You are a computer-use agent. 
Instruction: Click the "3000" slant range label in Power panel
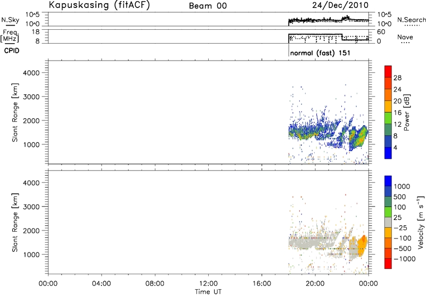[31, 97]
